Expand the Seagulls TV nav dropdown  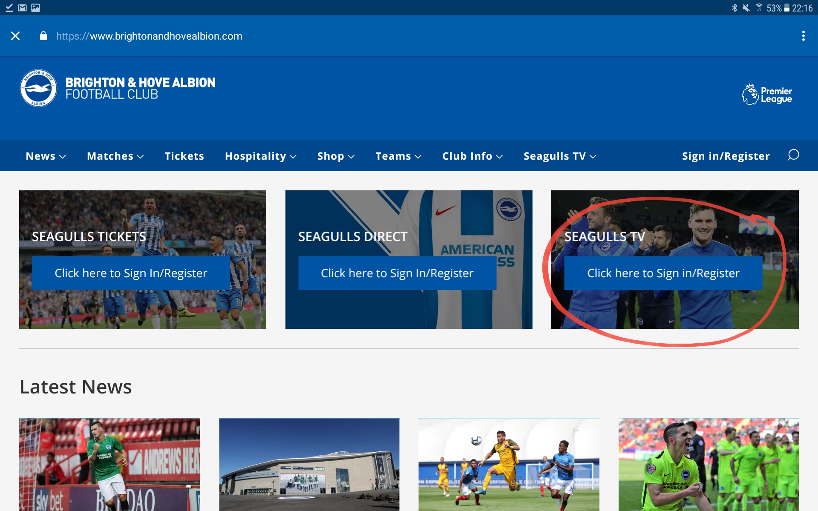[560, 156]
